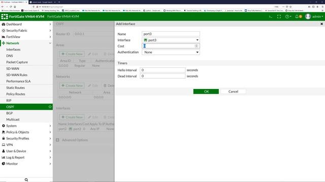Expand the VPN menu chevron
The image size is (325, 182).
[x=50, y=145]
